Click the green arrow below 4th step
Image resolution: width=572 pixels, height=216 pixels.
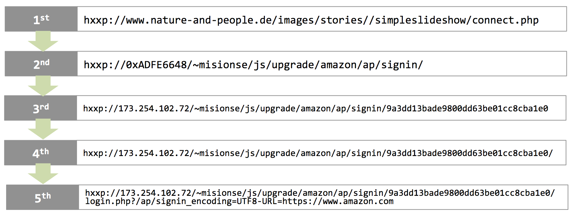tap(43, 174)
